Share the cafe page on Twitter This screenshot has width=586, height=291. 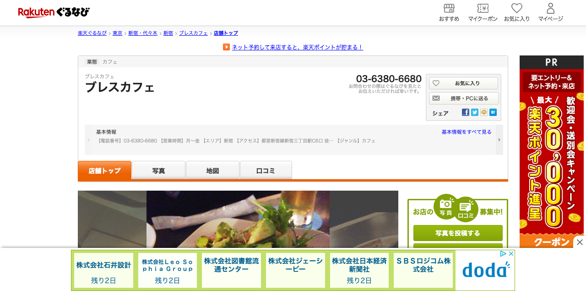coord(474,112)
